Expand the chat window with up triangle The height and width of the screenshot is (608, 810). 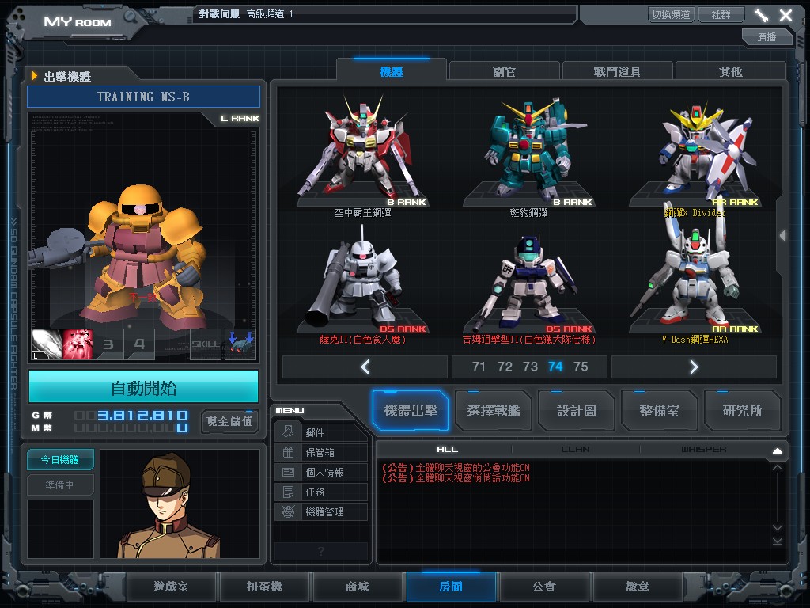[x=777, y=450]
